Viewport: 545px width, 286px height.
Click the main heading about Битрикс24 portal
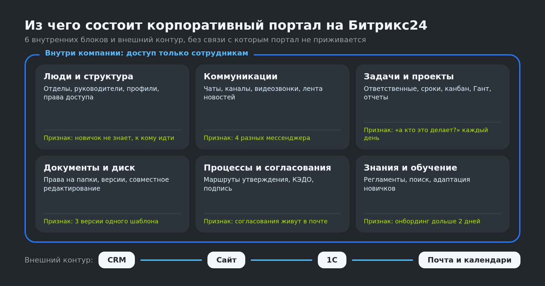[226, 26]
